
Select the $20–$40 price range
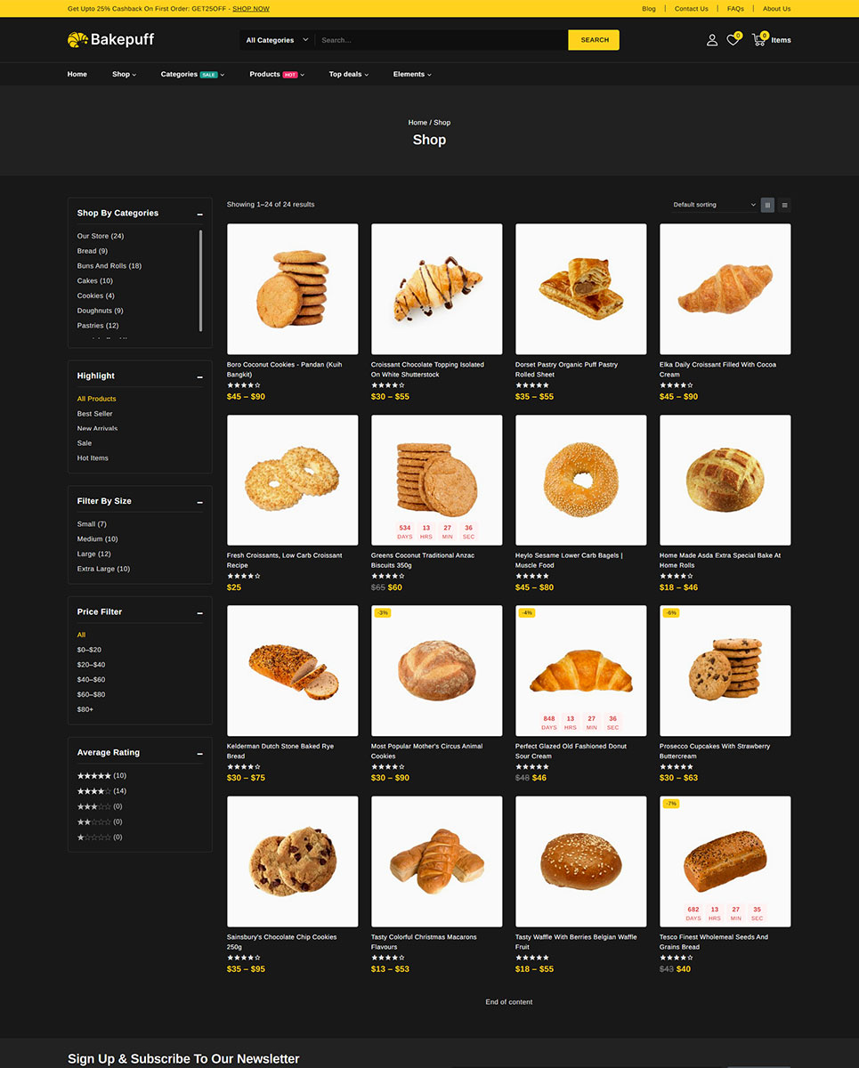tap(91, 665)
